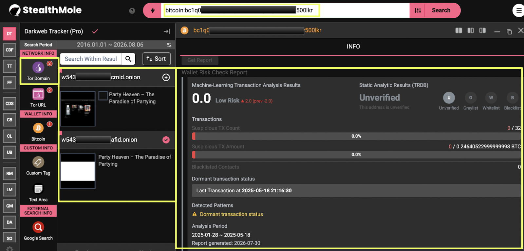
Task: Click the lightning bolt quick search icon
Action: tap(153, 10)
